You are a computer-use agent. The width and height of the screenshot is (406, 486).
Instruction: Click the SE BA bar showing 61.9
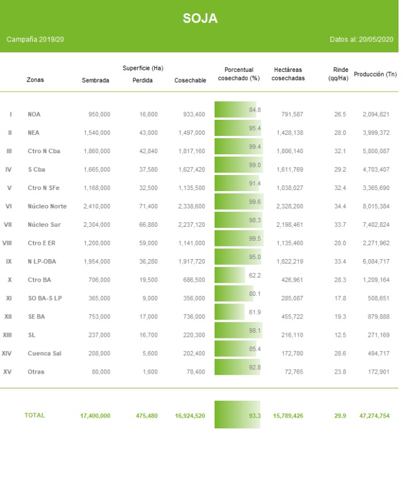click(x=230, y=313)
